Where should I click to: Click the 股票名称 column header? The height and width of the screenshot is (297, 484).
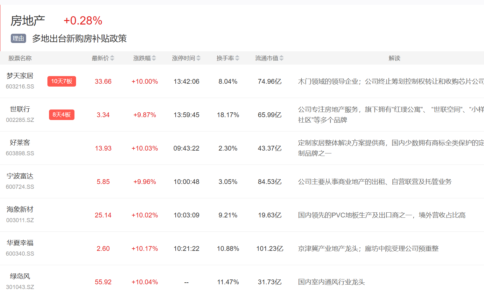click(x=20, y=58)
